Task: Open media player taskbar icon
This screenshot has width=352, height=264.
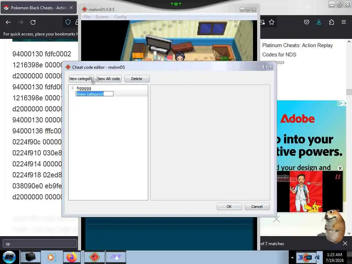Action: tap(51, 257)
